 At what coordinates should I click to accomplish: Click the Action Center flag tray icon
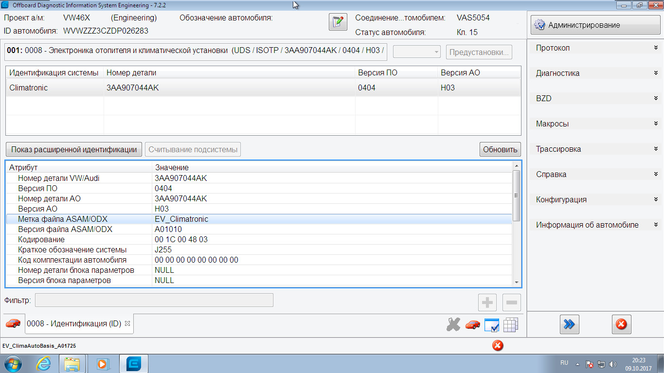pos(589,364)
